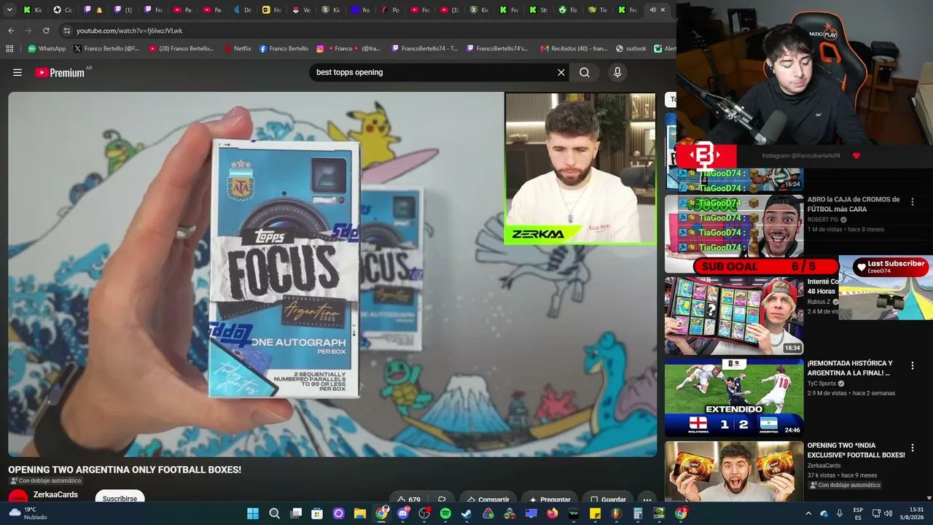Open the England vs Argentina 24:46 thumbnail
This screenshot has height=525, width=933.
pos(734,397)
